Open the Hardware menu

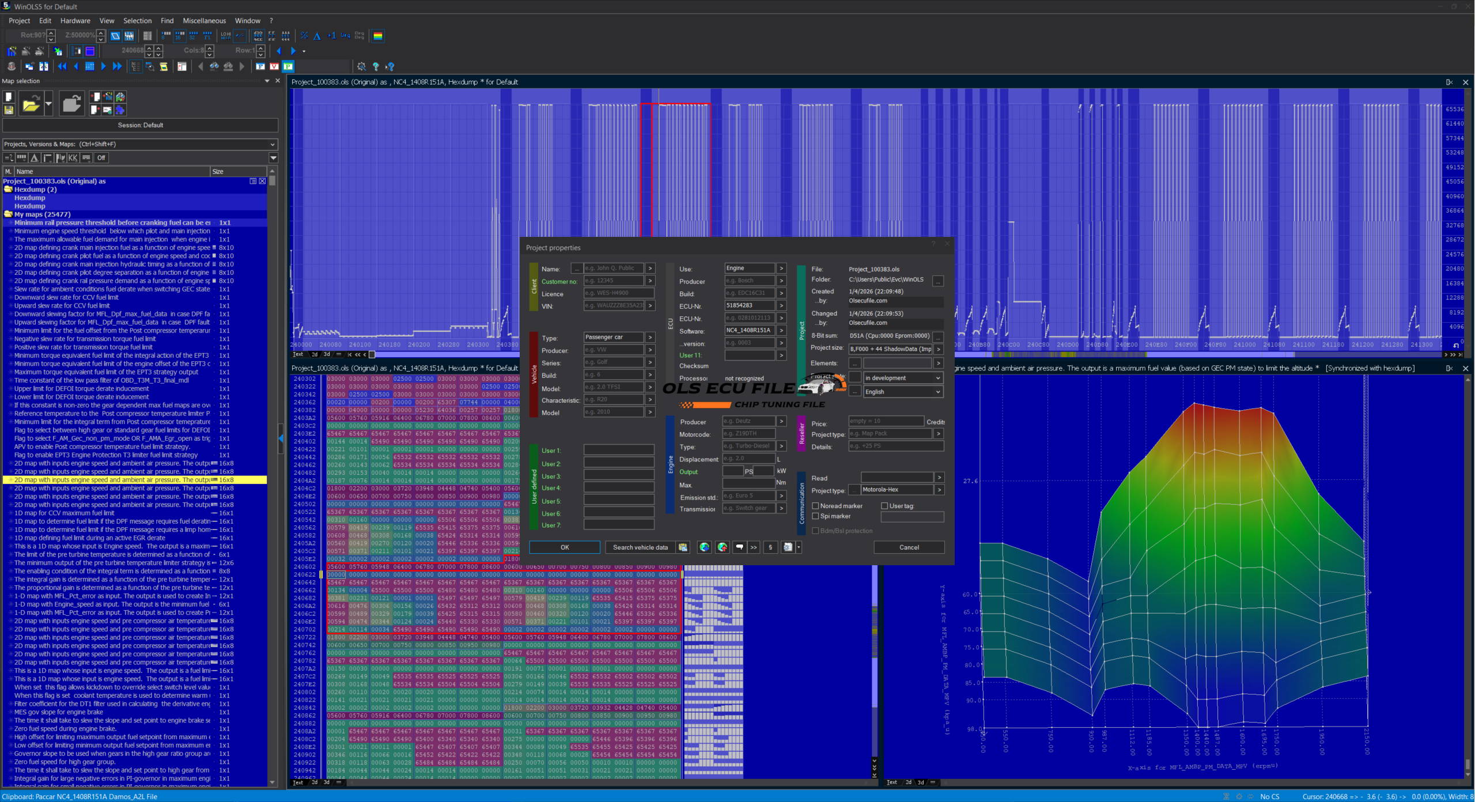75,21
